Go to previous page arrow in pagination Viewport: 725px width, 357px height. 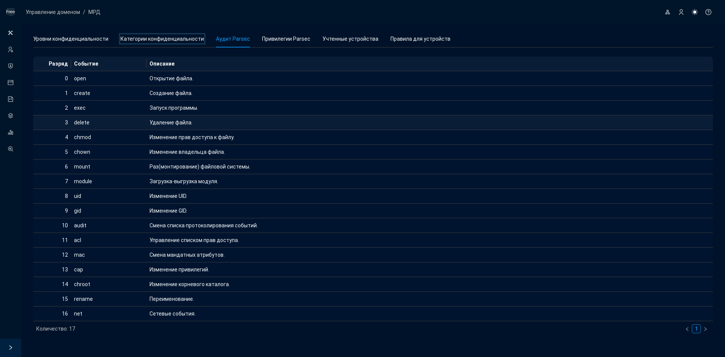point(687,329)
